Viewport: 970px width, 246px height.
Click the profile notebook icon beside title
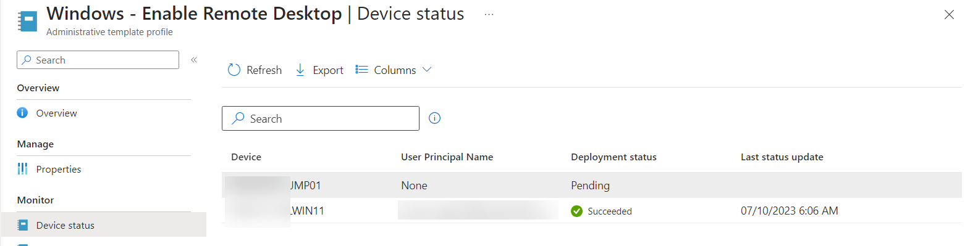click(x=27, y=22)
